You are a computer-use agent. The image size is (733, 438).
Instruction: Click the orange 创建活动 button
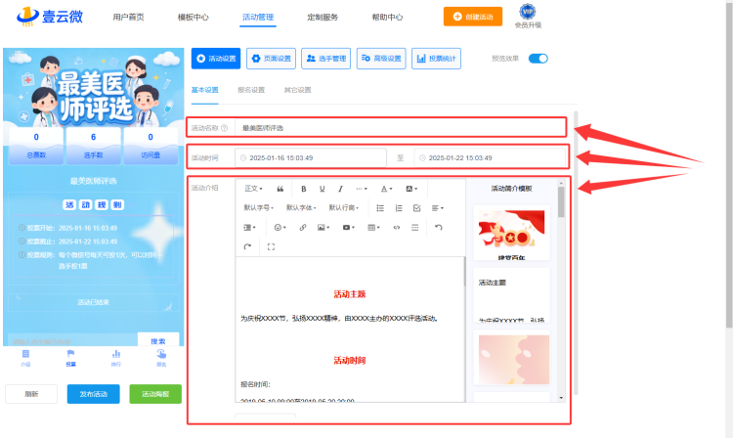pyautogui.click(x=473, y=17)
